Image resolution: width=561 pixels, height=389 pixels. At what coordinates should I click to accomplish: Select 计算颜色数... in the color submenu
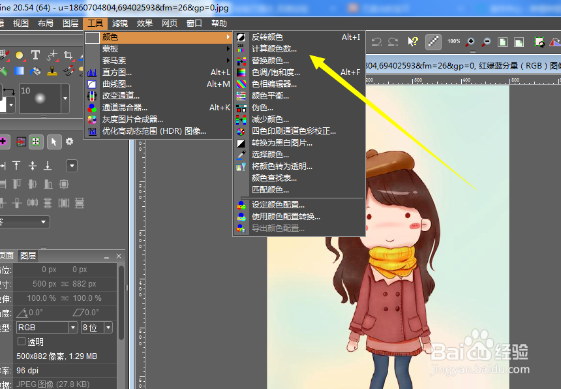[x=299, y=49]
